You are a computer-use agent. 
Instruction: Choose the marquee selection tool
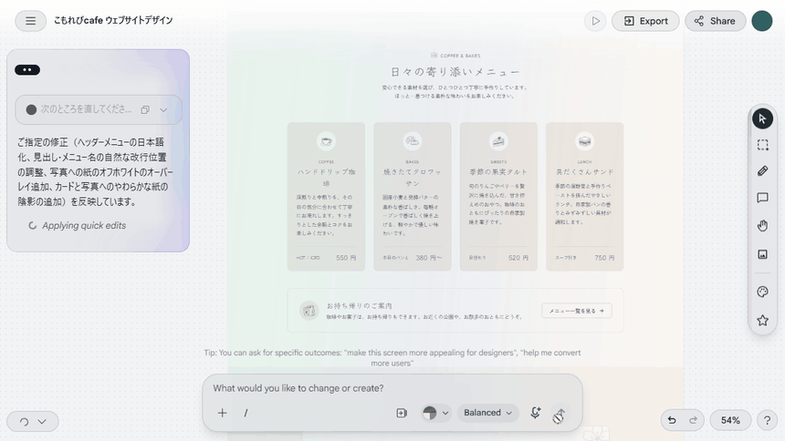coord(762,145)
